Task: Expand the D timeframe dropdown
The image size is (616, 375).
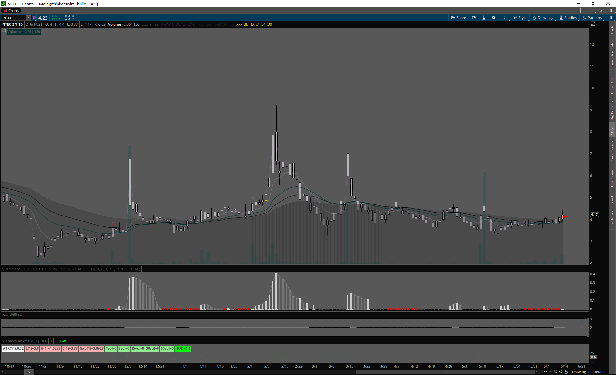Action: 505,18
